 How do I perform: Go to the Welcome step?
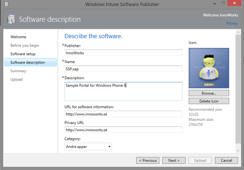coord(18,37)
